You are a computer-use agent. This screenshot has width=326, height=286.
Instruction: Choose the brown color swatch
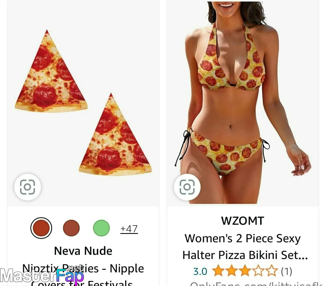[x=71, y=228]
